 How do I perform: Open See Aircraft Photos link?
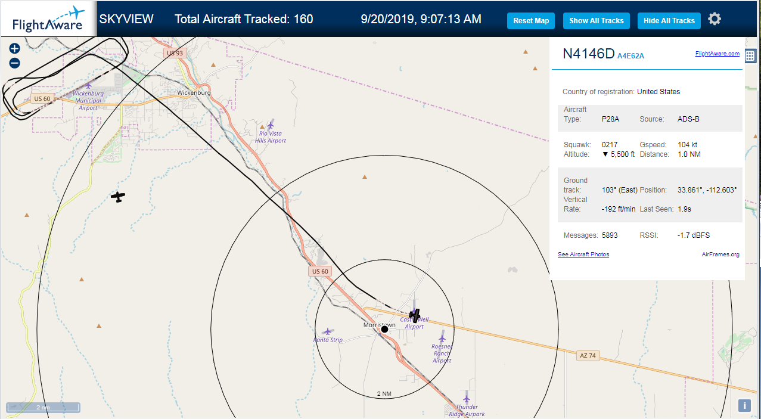pyautogui.click(x=583, y=254)
